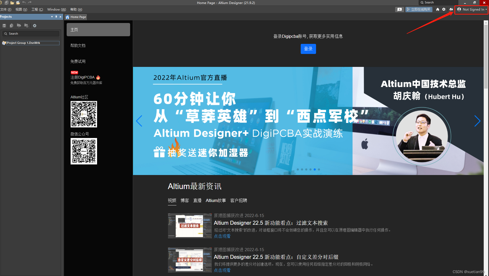
Task: Open the 帮助 (H) menu
Action: click(x=76, y=10)
